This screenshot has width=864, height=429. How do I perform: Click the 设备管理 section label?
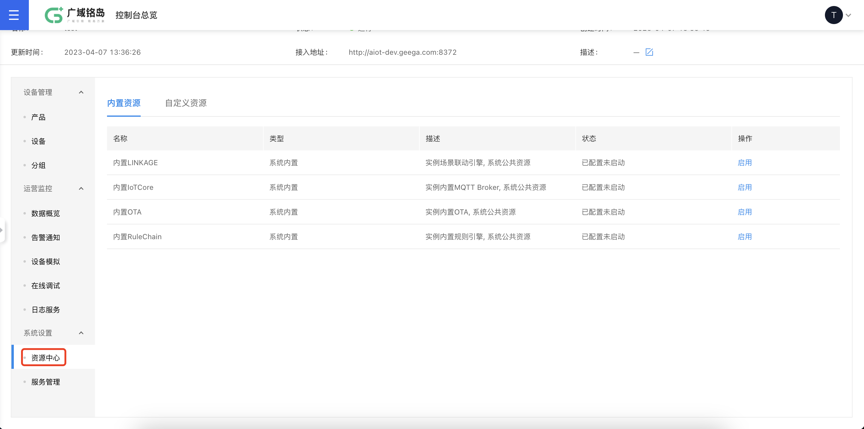tap(38, 92)
